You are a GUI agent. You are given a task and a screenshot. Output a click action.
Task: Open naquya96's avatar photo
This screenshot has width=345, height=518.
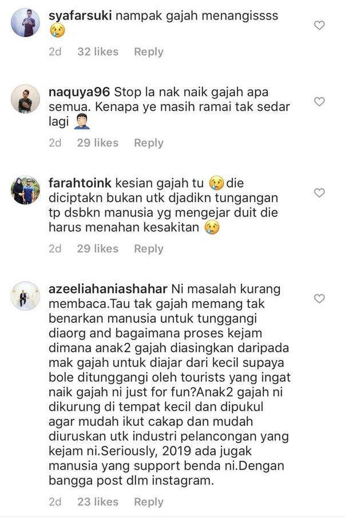point(25,99)
